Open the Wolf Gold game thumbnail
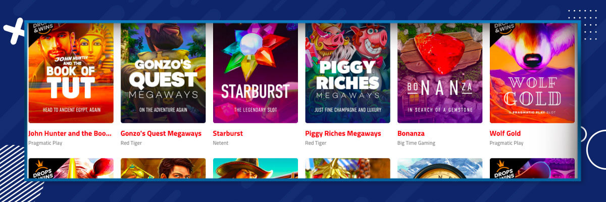606x202 pixels. click(532, 73)
